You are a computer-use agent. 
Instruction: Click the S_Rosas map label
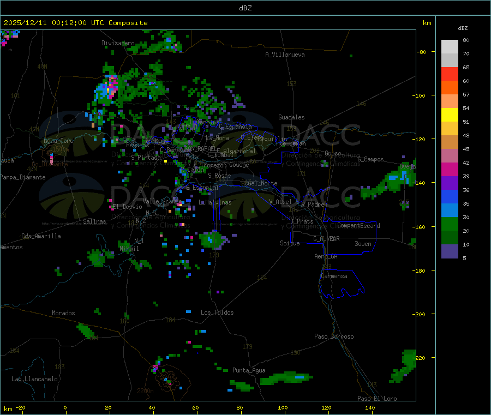coord(219,176)
